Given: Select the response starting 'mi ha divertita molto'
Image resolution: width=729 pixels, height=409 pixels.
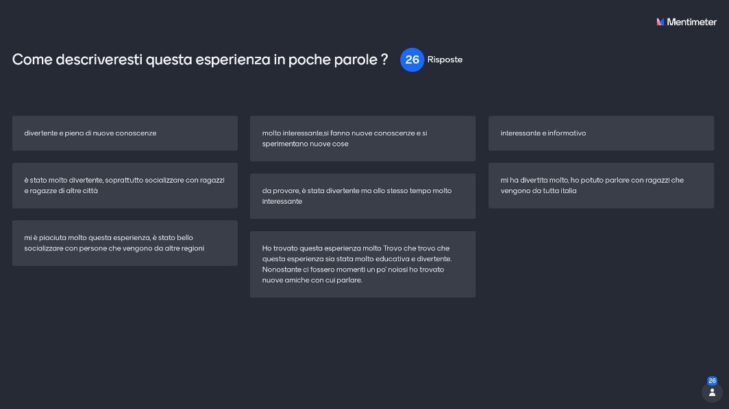Looking at the screenshot, I should [601, 185].
